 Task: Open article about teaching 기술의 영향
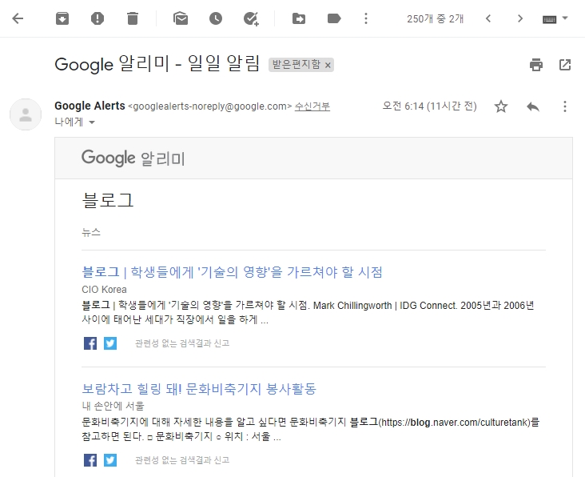(x=232, y=271)
